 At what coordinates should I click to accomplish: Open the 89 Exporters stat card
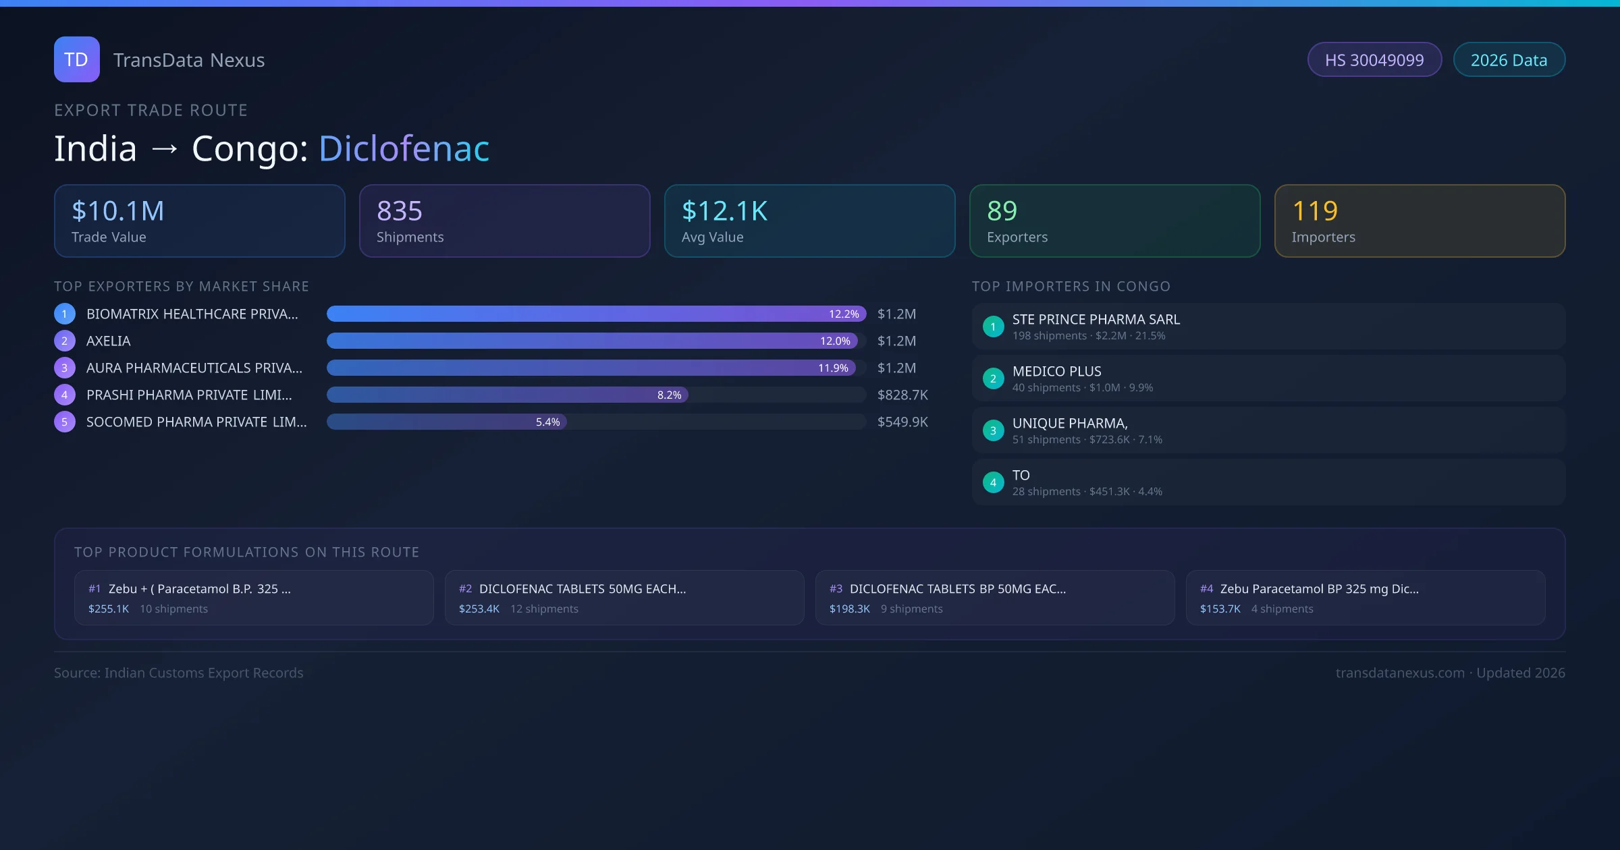(1114, 221)
